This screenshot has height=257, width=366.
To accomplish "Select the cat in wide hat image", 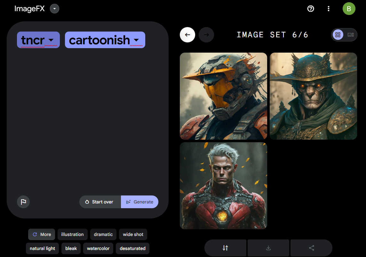I will 313,96.
